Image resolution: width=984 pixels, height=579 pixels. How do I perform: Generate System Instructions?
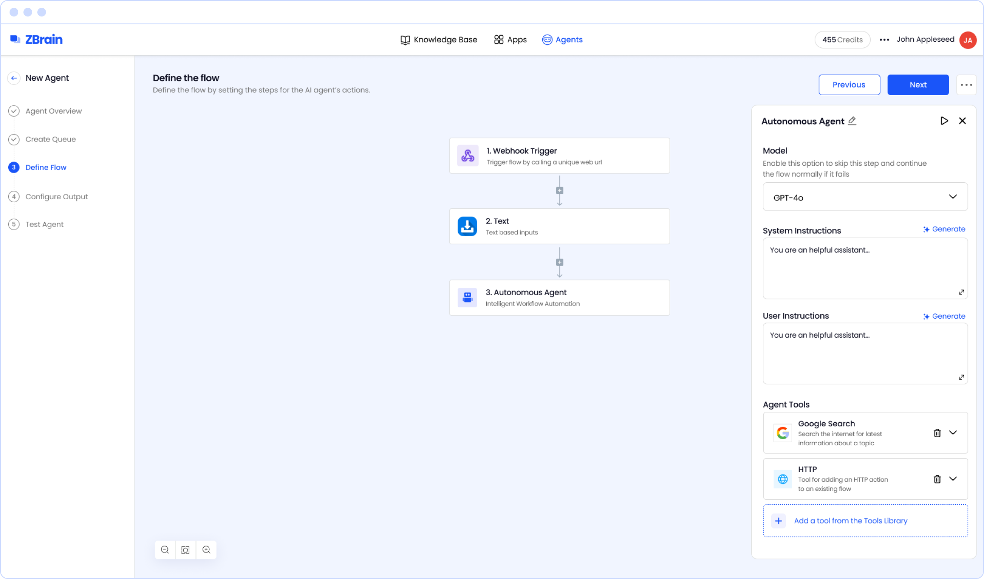coord(944,229)
